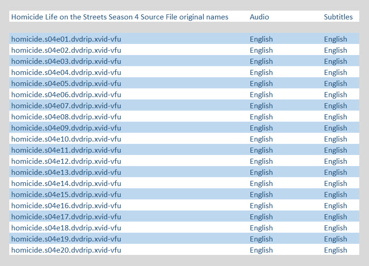Click the Audio 'English' cell for s04e02
369x266 pixels.
[261, 50]
